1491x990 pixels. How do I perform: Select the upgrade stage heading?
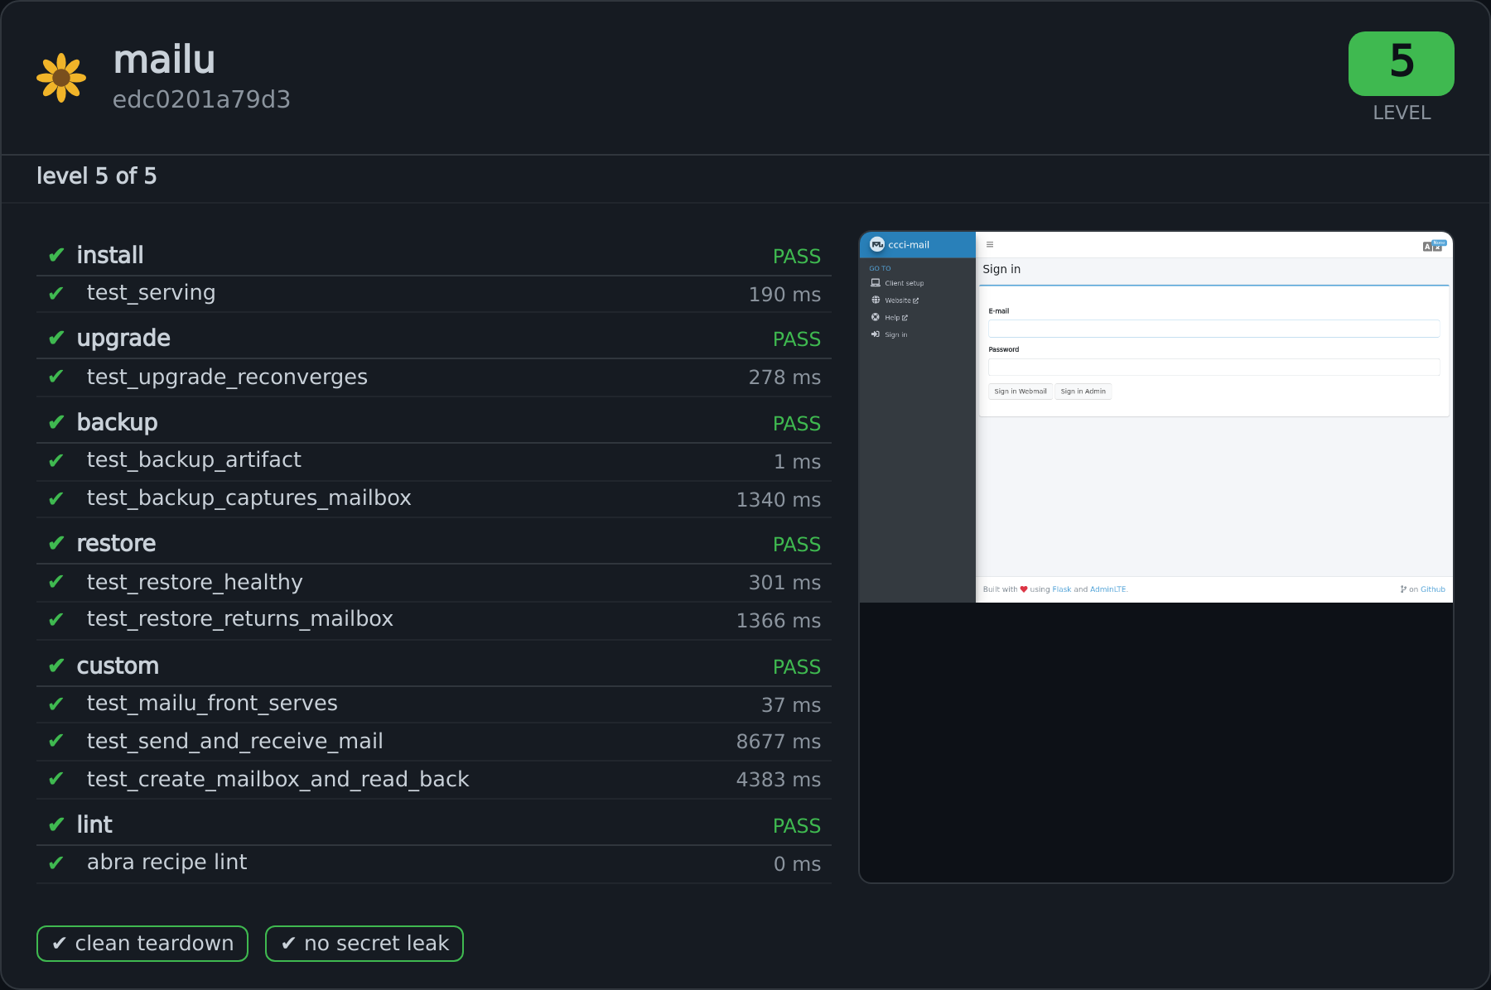(x=123, y=339)
